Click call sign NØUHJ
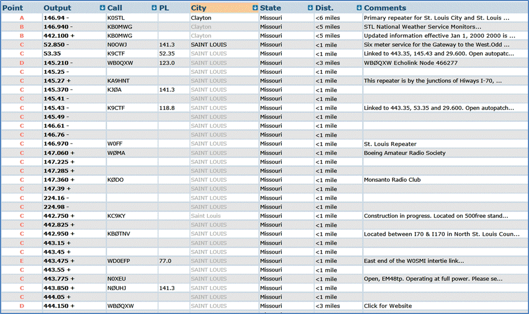The image size is (529, 314). [x=117, y=288]
